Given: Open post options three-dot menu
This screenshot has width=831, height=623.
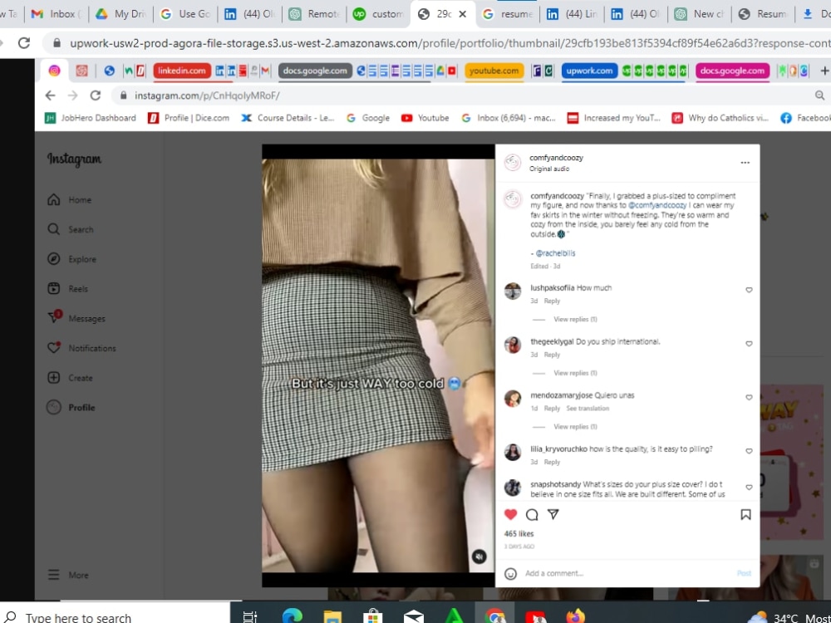Looking at the screenshot, I should (745, 163).
